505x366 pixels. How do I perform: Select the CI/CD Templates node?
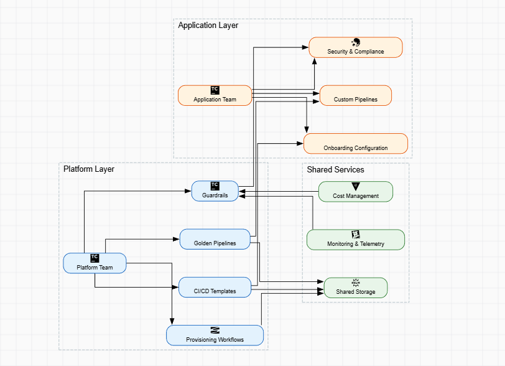tap(215, 287)
